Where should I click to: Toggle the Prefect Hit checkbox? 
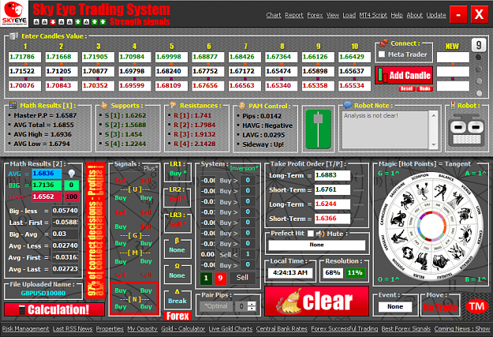click(311, 234)
